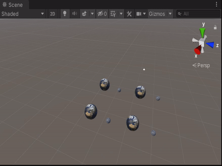Select the bottom-right Earth sphere
Viewport: 222px width, 166px height.
(x=133, y=123)
